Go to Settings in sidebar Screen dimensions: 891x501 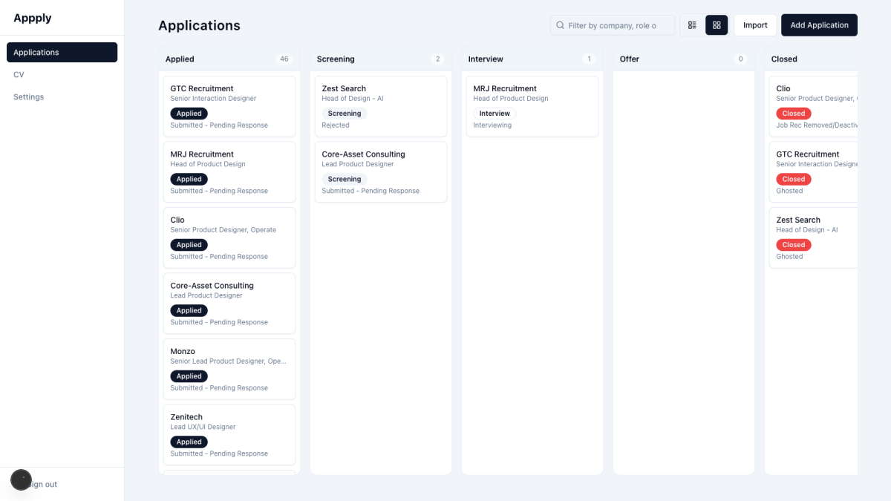(62, 96)
